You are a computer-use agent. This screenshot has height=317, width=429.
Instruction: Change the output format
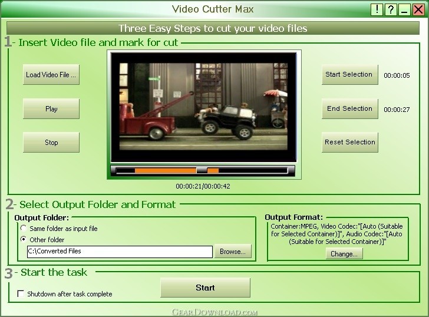(344, 254)
